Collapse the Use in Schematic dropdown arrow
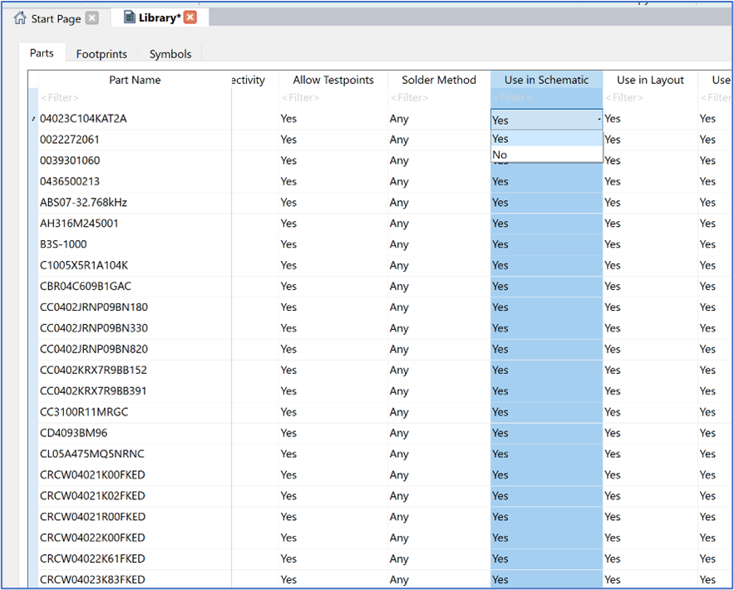This screenshot has width=734, height=590. point(598,120)
